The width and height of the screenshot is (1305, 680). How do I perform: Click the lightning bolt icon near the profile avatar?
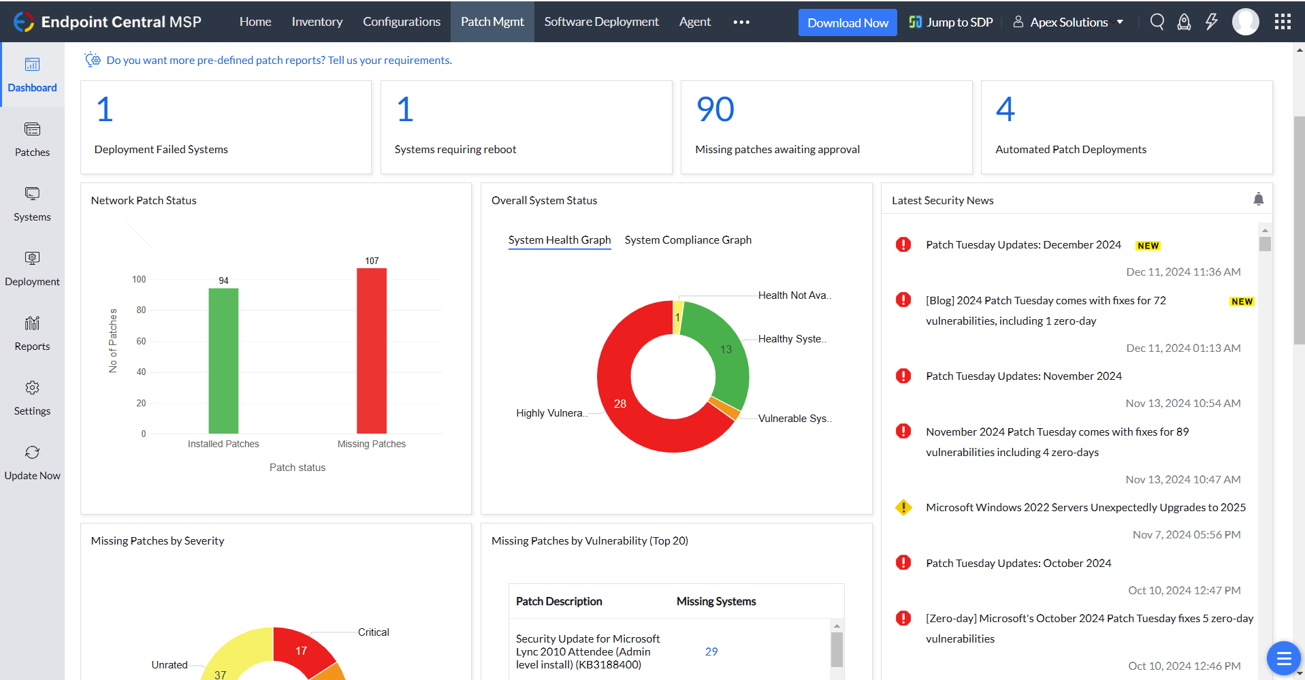click(1211, 22)
